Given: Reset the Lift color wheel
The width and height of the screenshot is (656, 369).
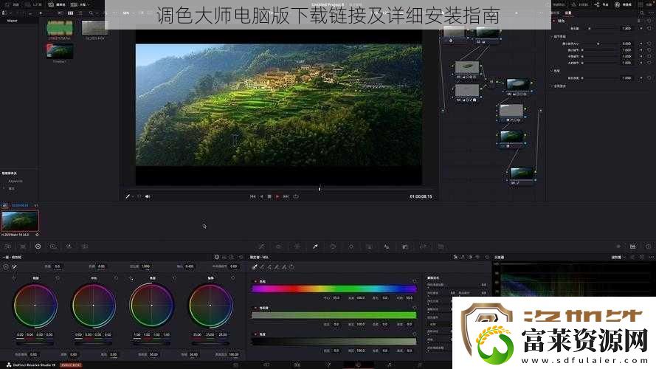Looking at the screenshot, I should pyautogui.click(x=58, y=277).
